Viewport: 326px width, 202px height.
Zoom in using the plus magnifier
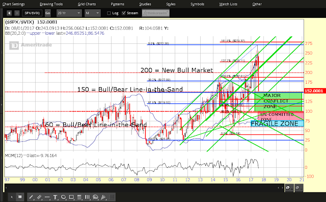289,188
